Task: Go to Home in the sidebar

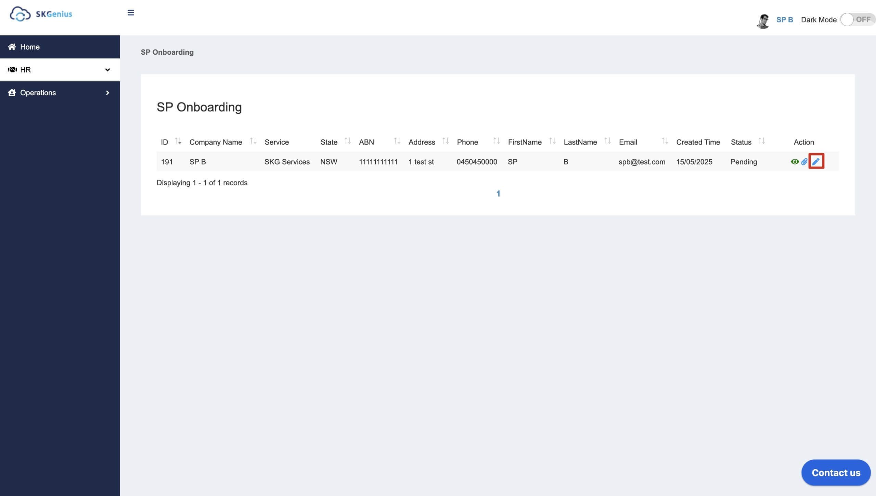Action: (60, 47)
